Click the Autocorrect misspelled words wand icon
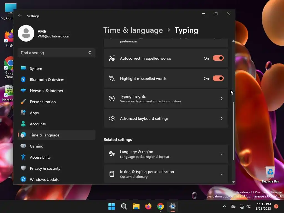Screen dimensions: 284x213 point(112,58)
